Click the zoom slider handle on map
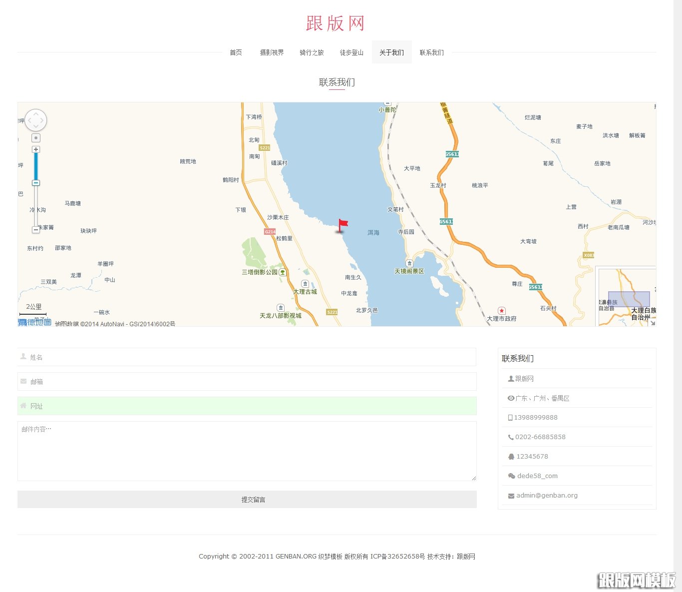 (x=36, y=183)
